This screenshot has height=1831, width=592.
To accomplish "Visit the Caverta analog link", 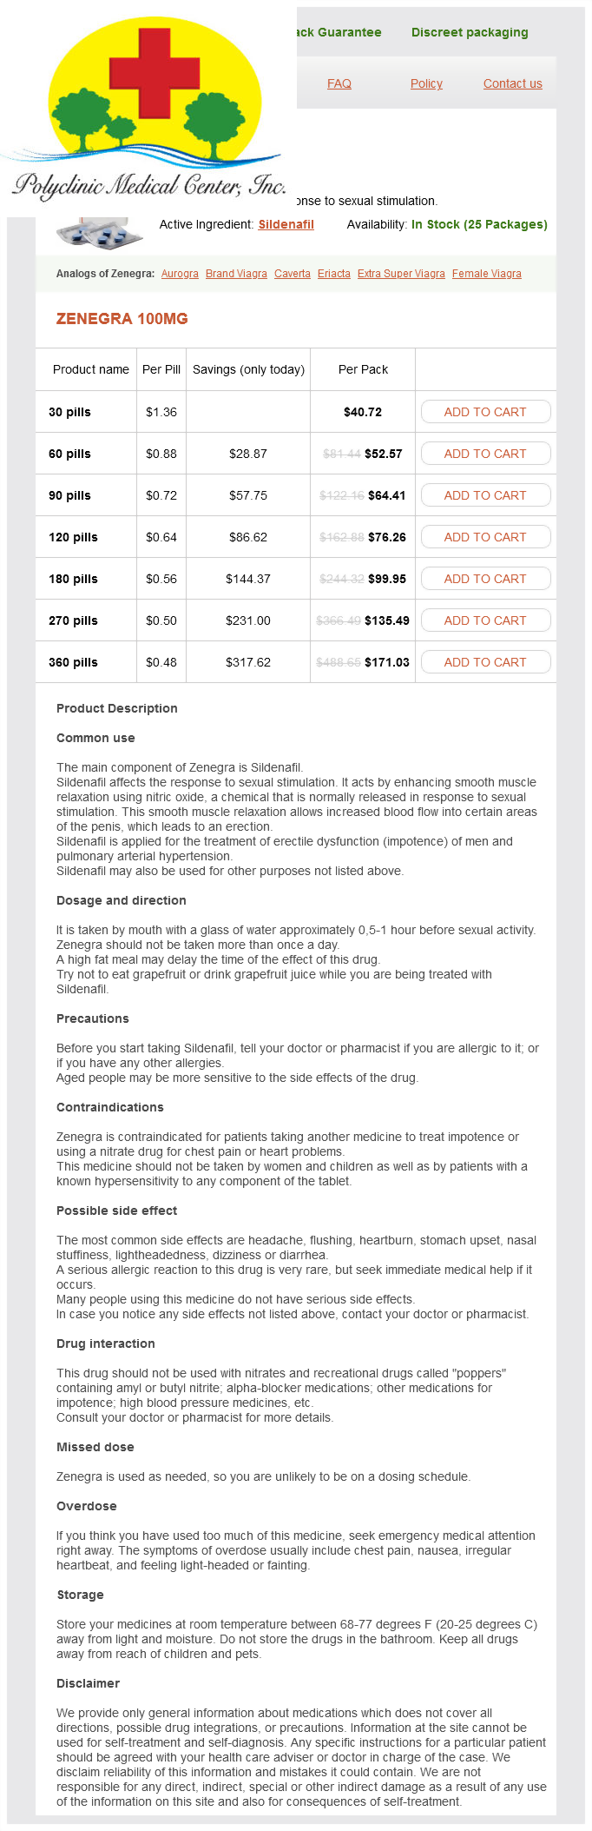I will point(293,274).
